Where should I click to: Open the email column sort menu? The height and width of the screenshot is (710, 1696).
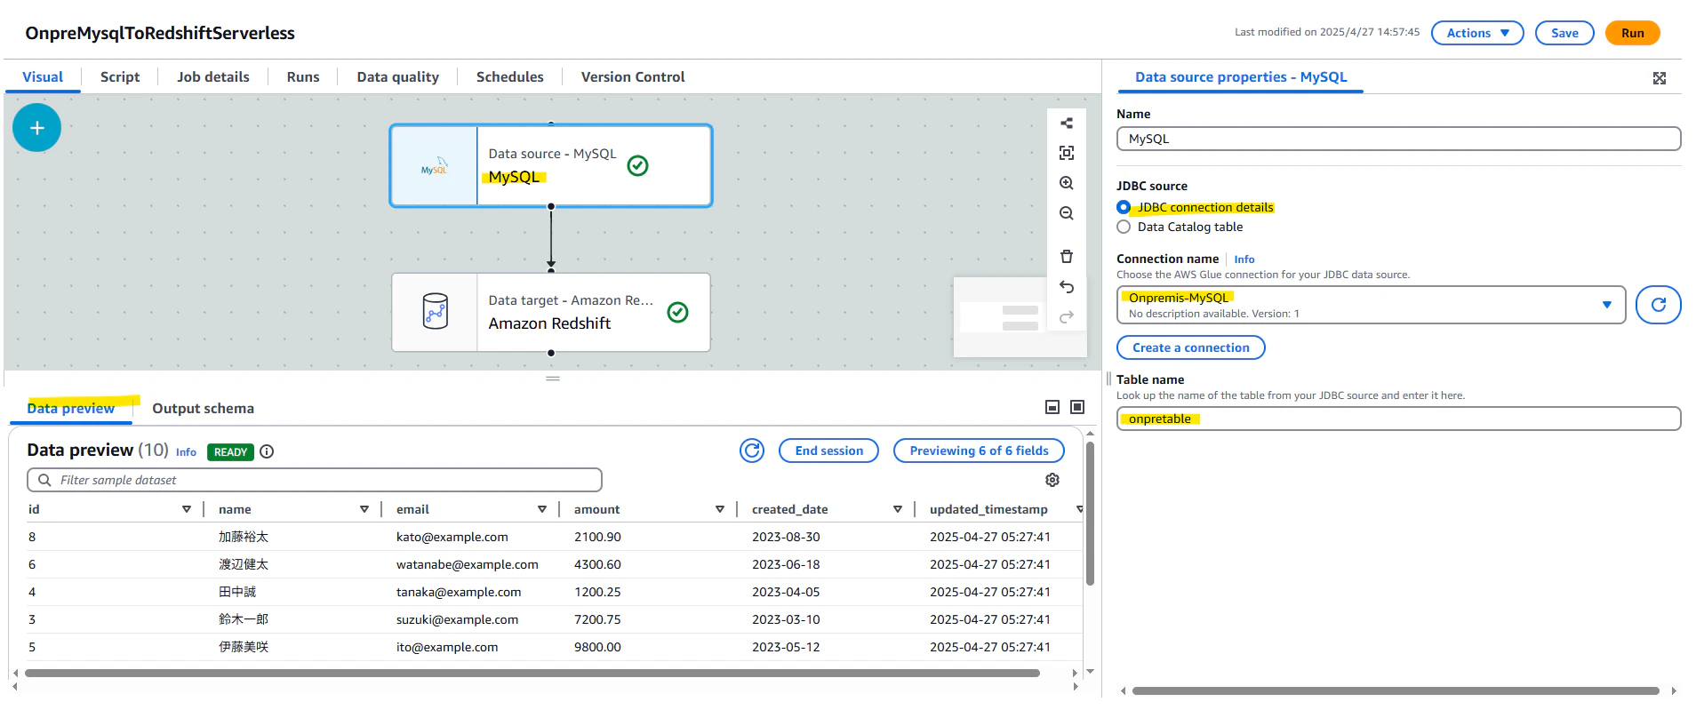542,509
